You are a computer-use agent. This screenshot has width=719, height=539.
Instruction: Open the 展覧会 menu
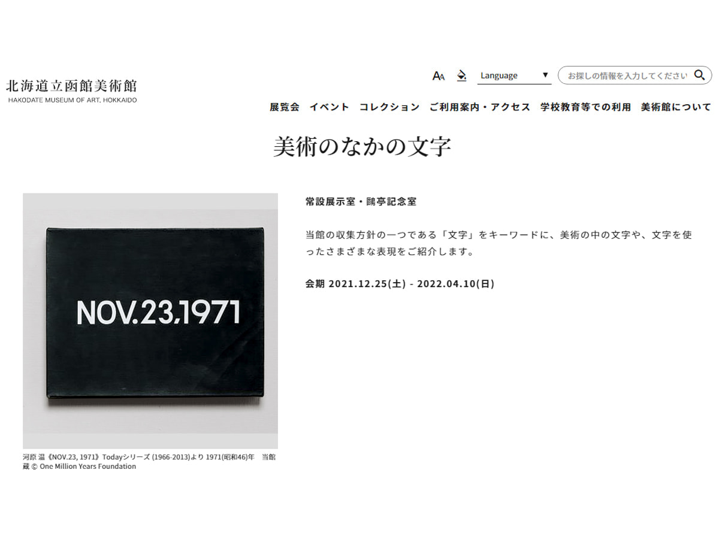pyautogui.click(x=285, y=107)
